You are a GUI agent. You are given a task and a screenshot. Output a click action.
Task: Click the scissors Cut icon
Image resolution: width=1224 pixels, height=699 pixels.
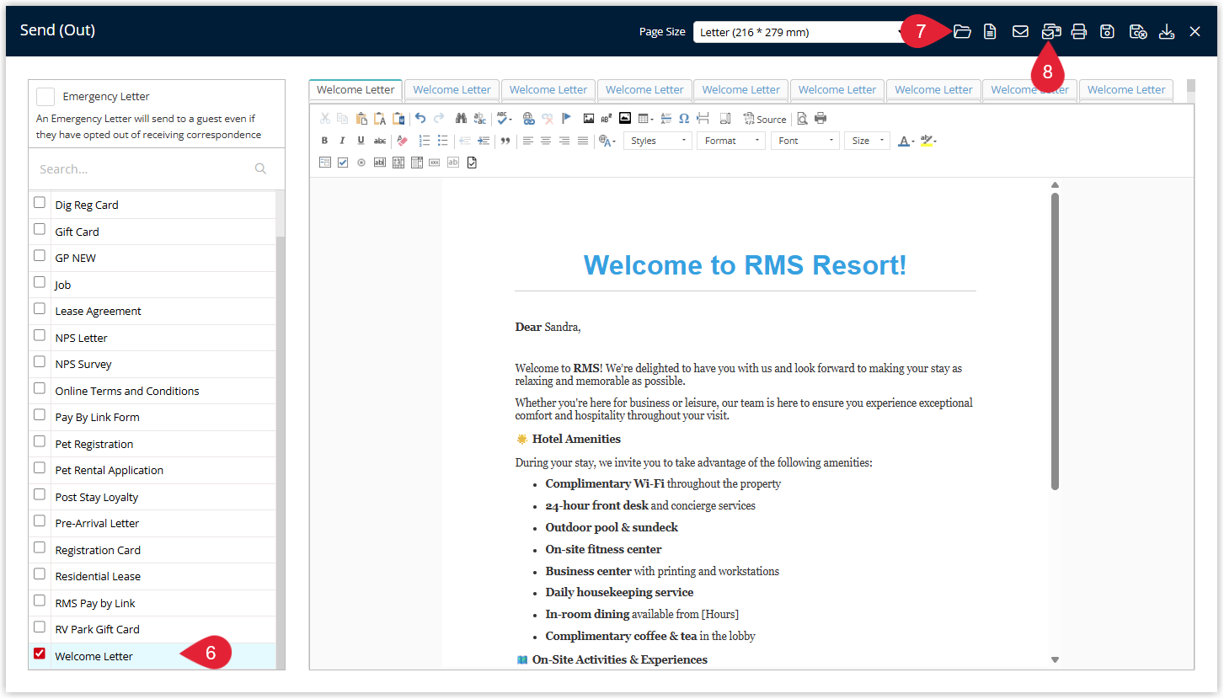(324, 119)
